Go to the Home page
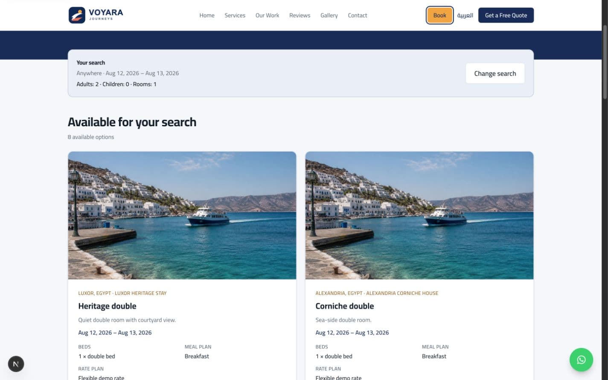608x380 pixels. pyautogui.click(x=207, y=15)
